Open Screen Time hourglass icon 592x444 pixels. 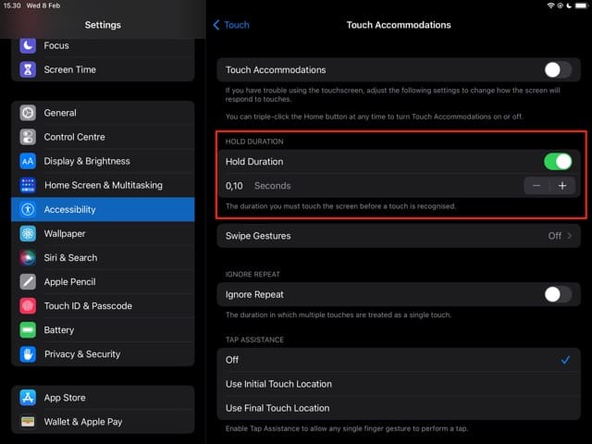coord(28,69)
